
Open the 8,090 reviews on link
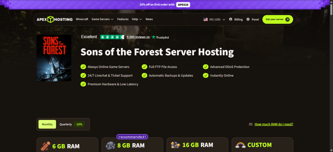[138, 37]
